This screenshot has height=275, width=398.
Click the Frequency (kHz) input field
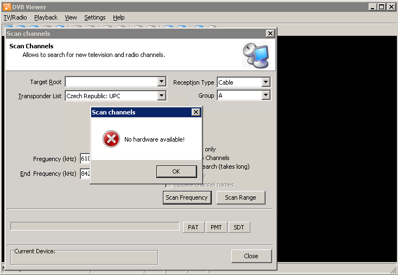[x=85, y=159]
